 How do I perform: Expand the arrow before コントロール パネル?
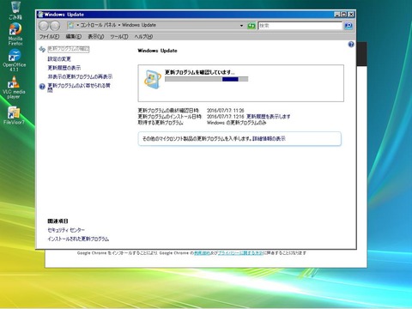pyautogui.click(x=78, y=26)
